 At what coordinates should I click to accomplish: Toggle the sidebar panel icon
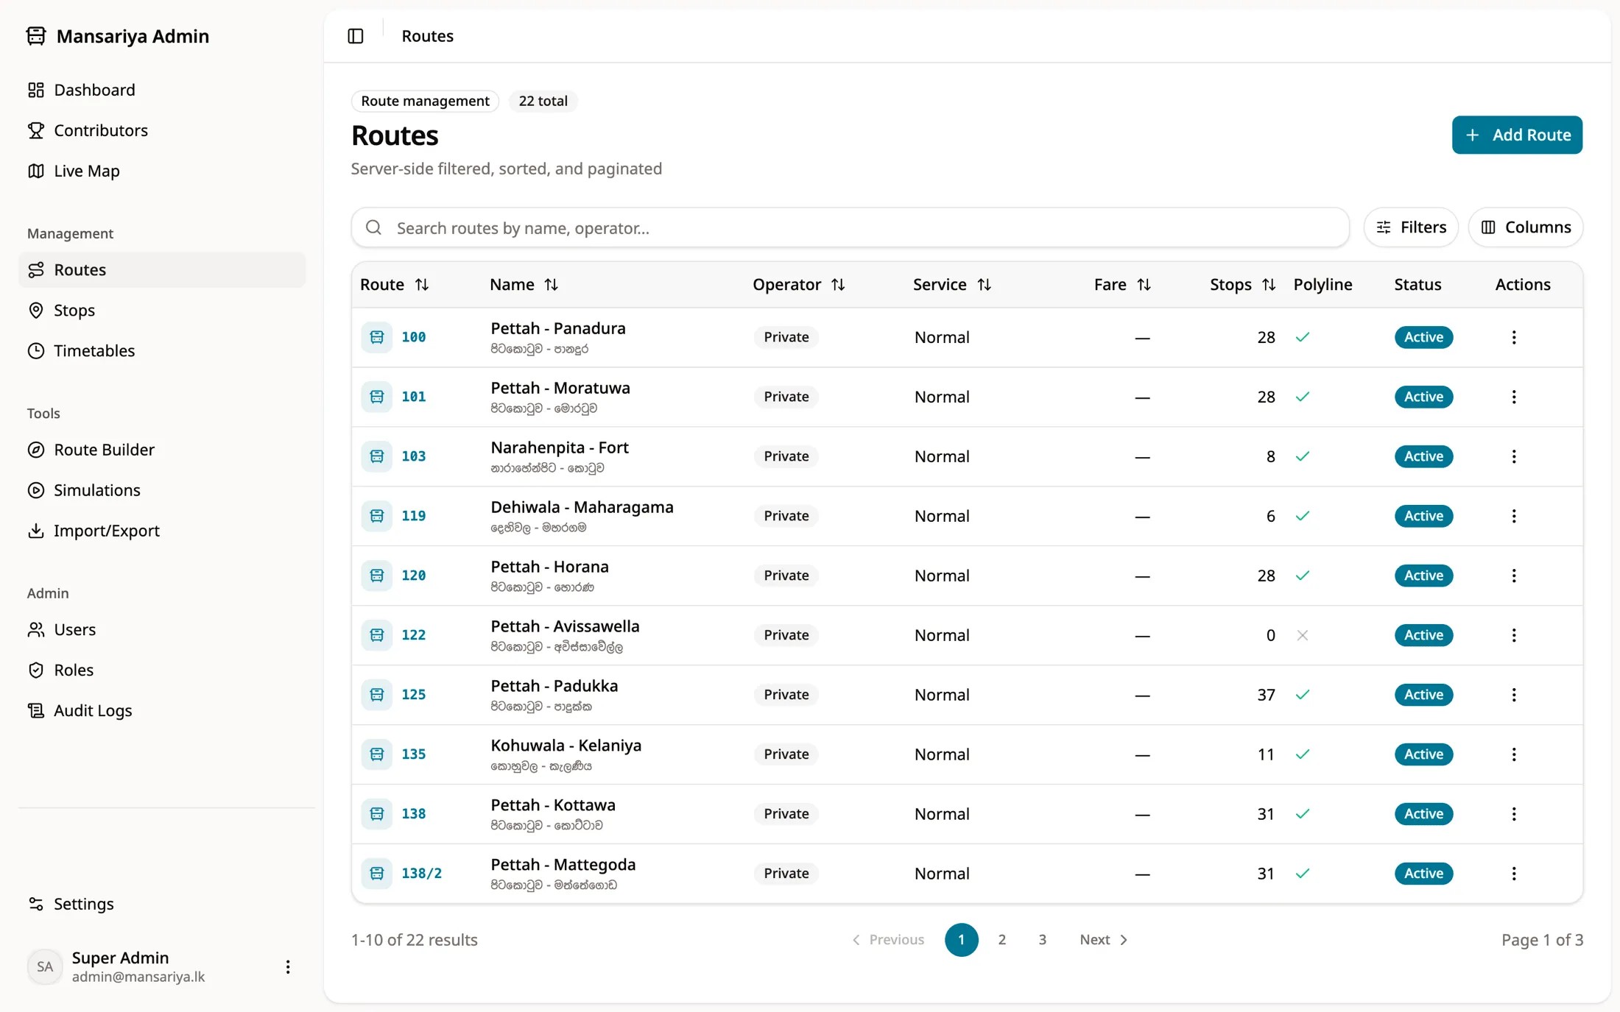(356, 36)
